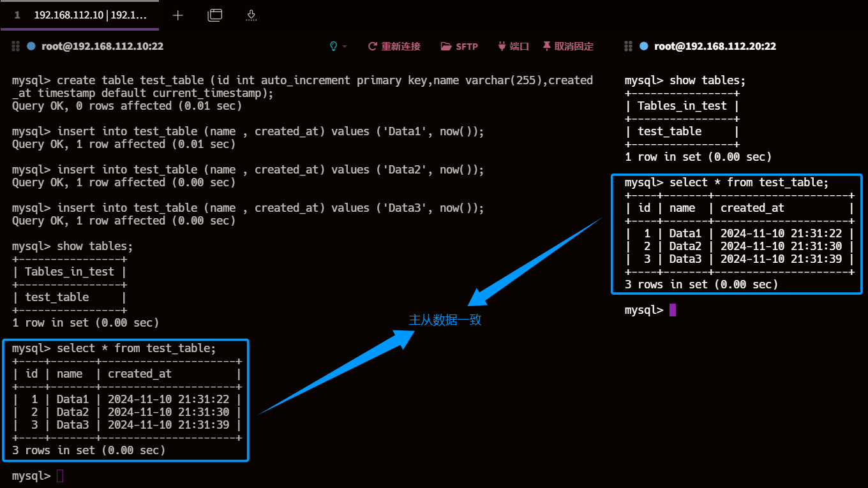Click the grip handle beside root@192.168.112.20:22
Screen dimensions: 868x488
pos(629,46)
